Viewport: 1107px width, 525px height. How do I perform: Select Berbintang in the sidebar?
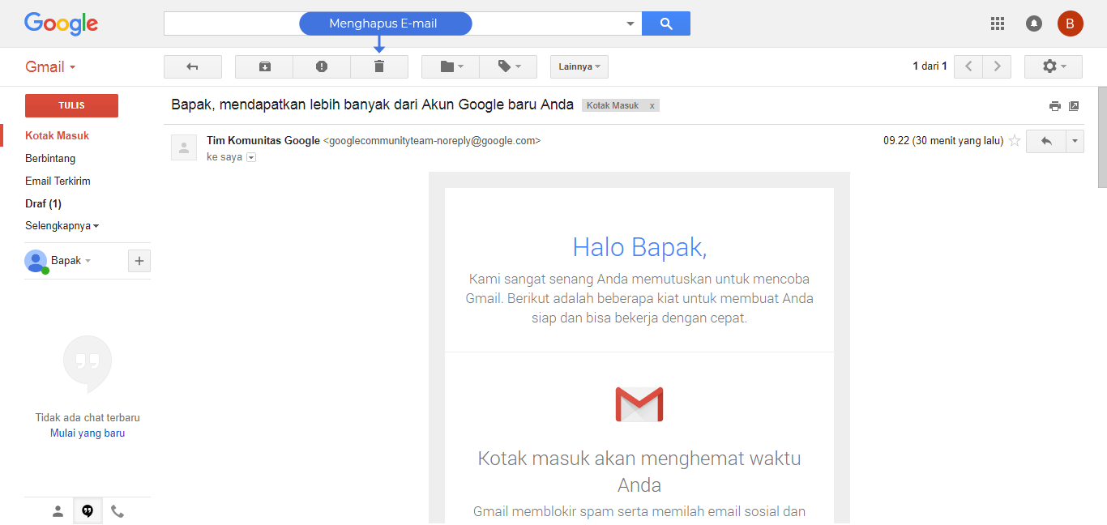[50, 158]
